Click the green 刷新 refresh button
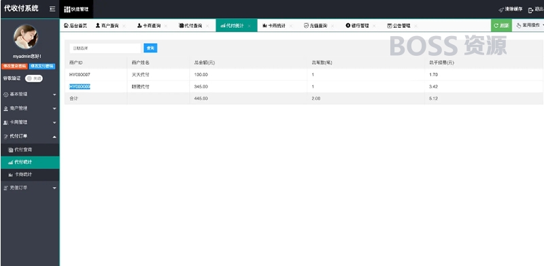 click(x=501, y=25)
